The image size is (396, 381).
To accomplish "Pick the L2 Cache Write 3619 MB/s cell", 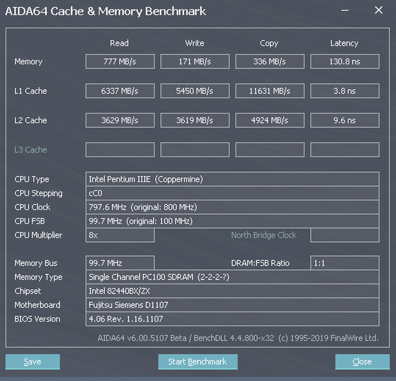I will click(195, 120).
